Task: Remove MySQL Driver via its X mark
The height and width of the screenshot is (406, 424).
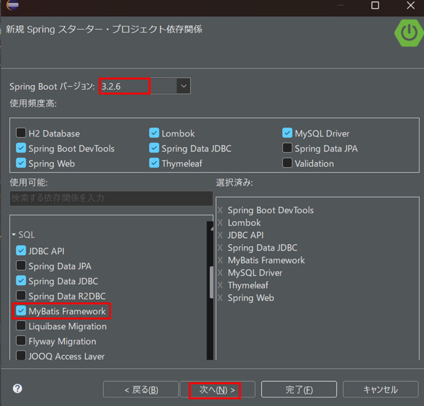Action: point(220,273)
